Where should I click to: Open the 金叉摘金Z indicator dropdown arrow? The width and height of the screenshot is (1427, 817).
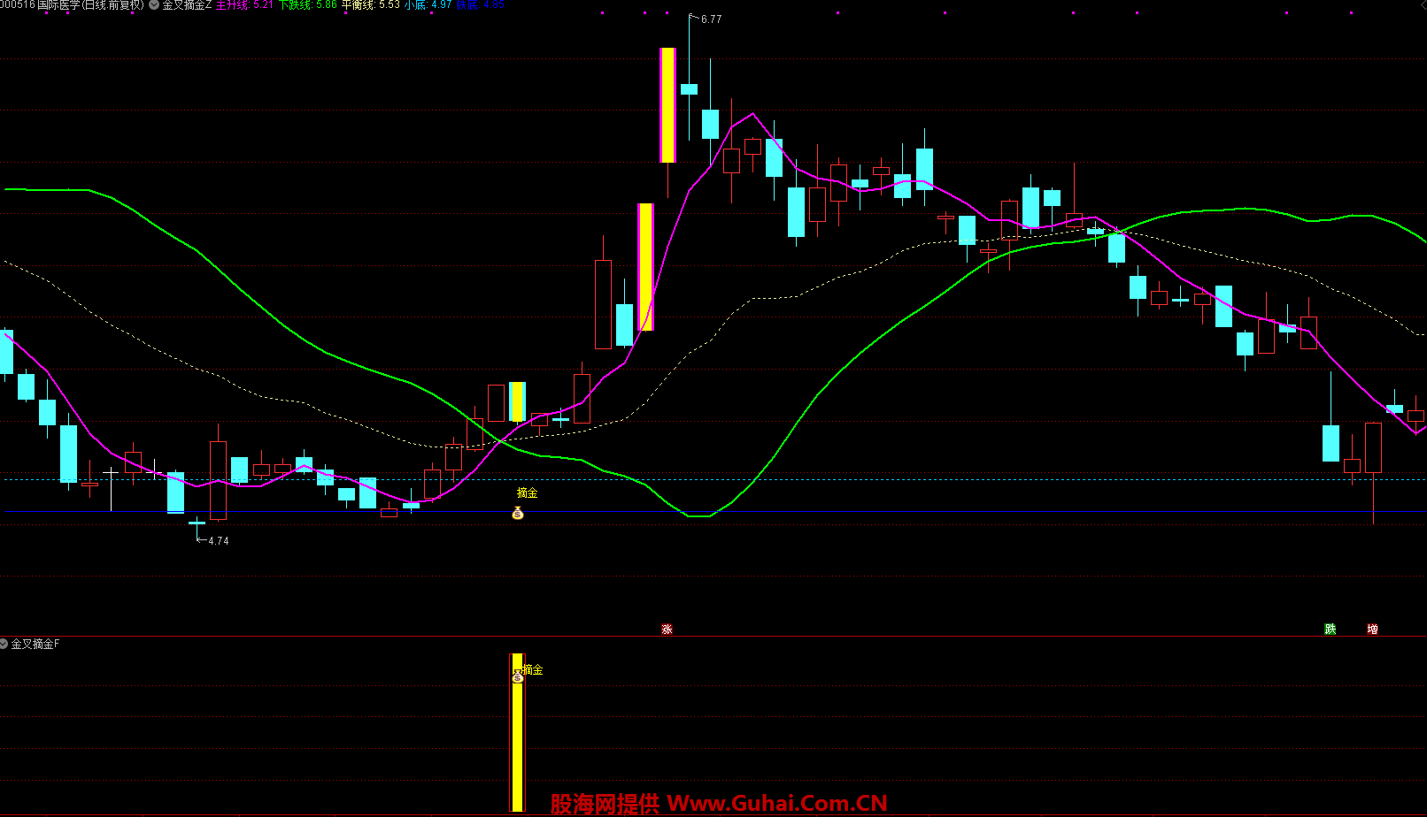(155, 5)
